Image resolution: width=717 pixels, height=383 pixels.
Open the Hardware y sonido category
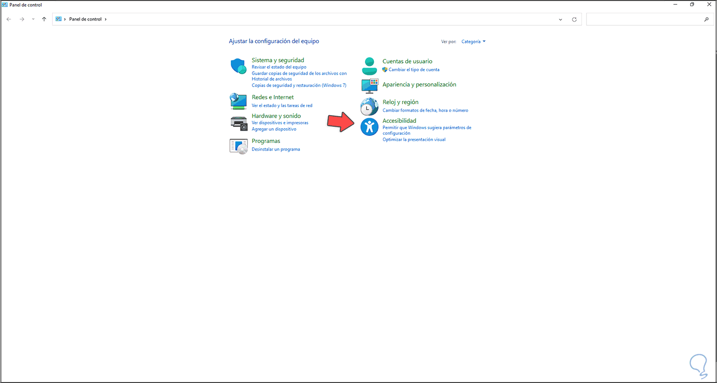click(x=276, y=116)
